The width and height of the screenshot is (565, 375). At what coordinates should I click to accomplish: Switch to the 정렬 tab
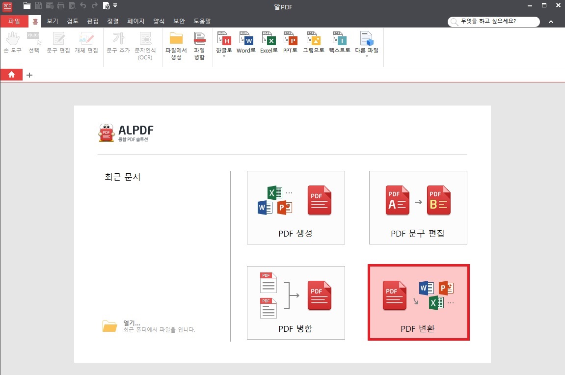[113, 21]
